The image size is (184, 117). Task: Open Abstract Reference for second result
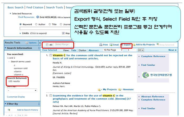(x=153, y=97)
